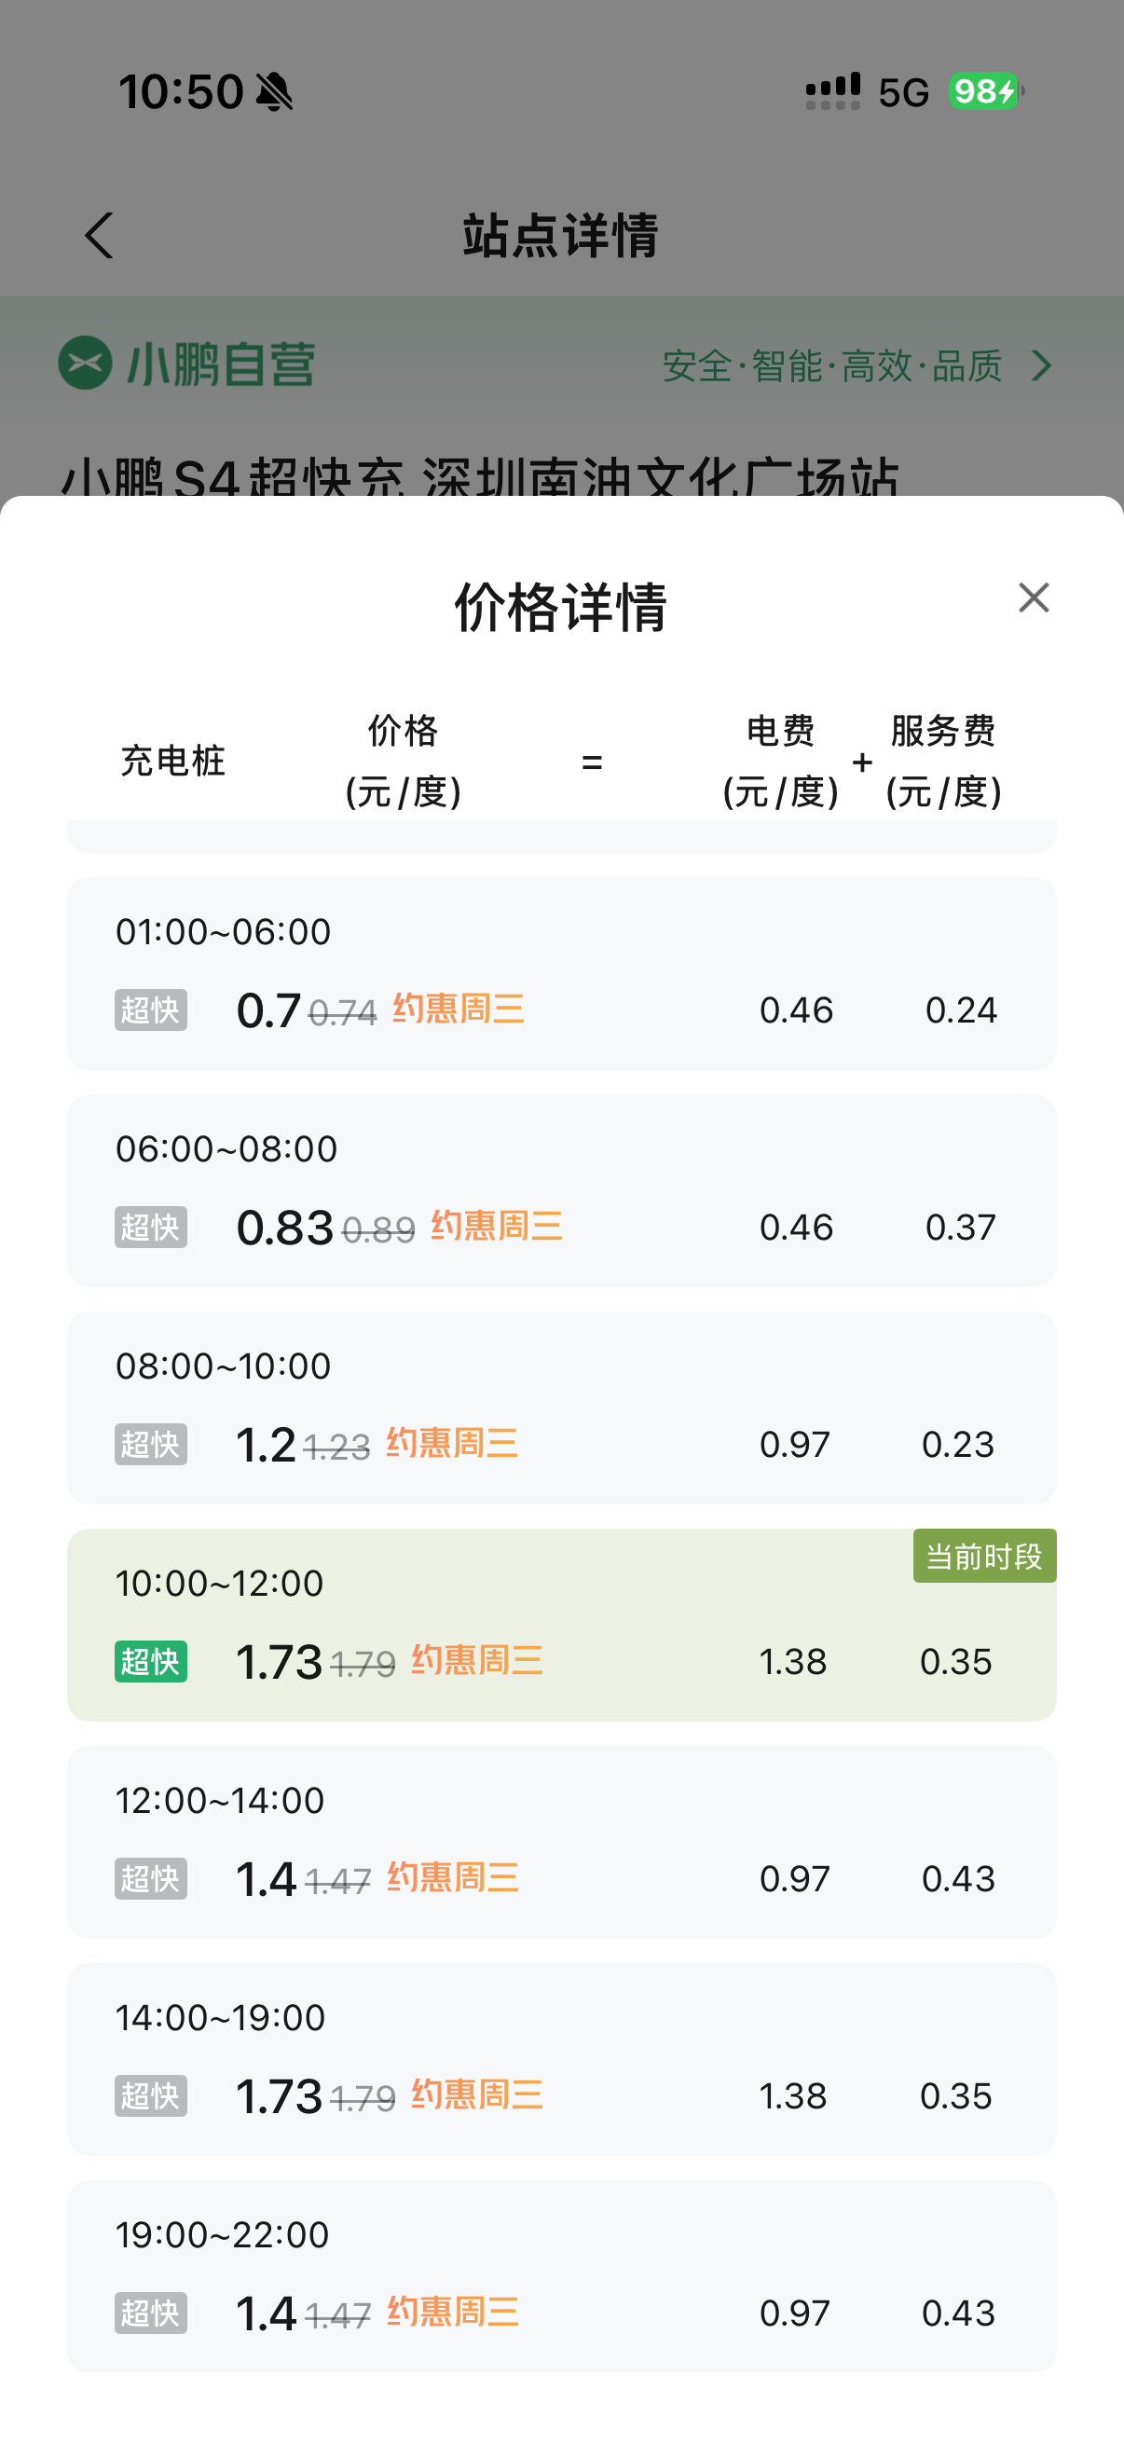Tap the 超快 badge in 19:00~22:00 row
The width and height of the screenshot is (1124, 2444).
click(150, 2314)
